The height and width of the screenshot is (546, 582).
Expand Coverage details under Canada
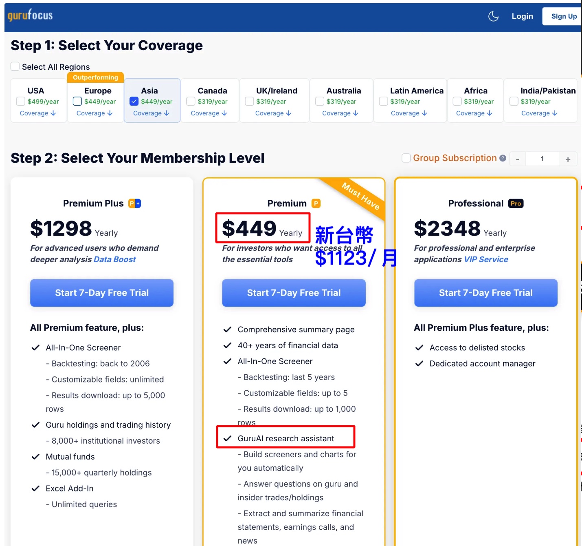(209, 113)
